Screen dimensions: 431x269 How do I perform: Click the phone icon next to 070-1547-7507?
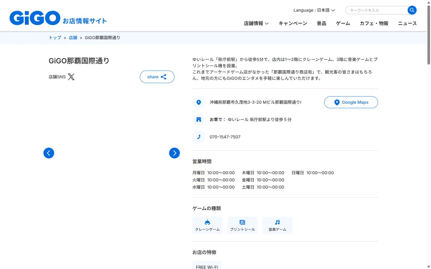click(199, 137)
